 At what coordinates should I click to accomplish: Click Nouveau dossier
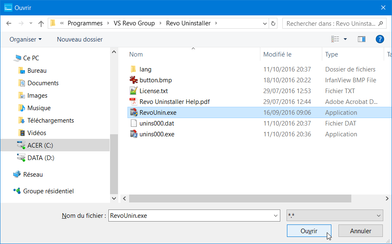click(x=80, y=39)
